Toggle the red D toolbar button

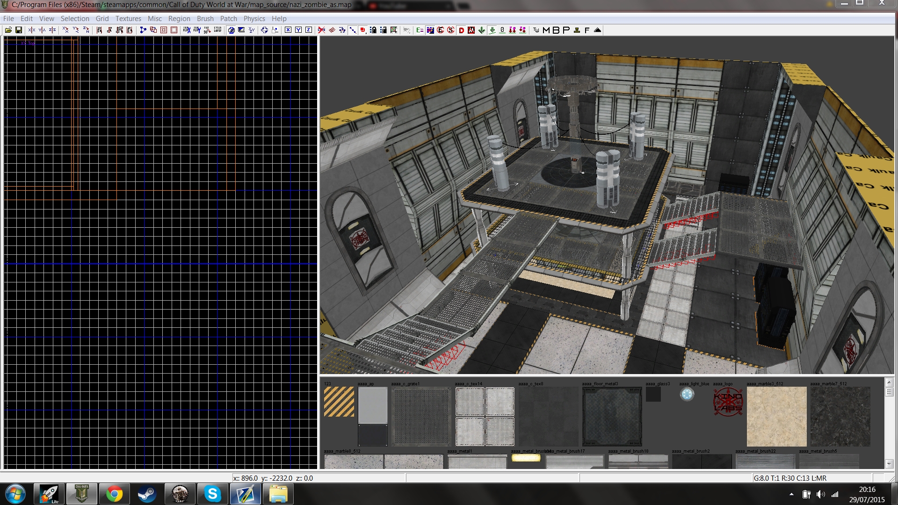tap(461, 30)
